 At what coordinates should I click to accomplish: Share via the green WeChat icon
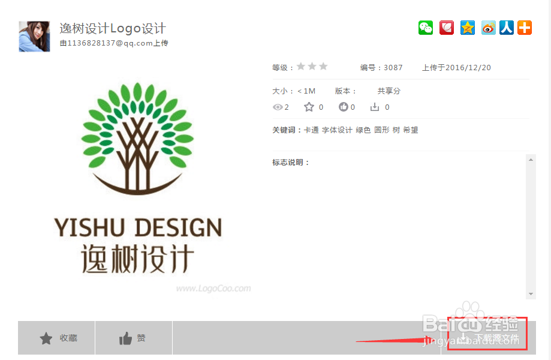pos(426,28)
